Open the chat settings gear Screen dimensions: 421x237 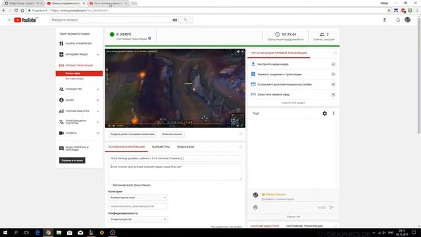[324, 113]
